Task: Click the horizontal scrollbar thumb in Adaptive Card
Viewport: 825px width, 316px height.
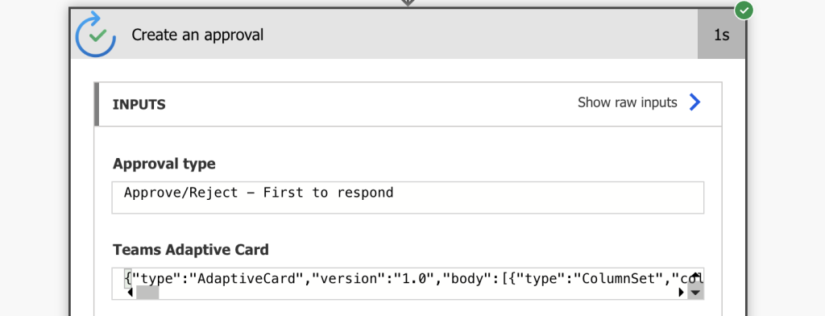Action: 147,293
